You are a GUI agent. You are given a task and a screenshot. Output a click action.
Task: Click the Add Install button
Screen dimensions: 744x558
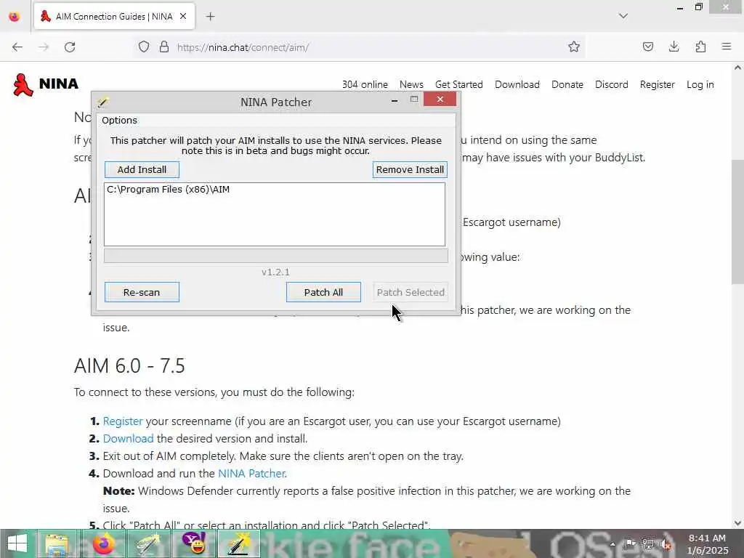(x=142, y=169)
